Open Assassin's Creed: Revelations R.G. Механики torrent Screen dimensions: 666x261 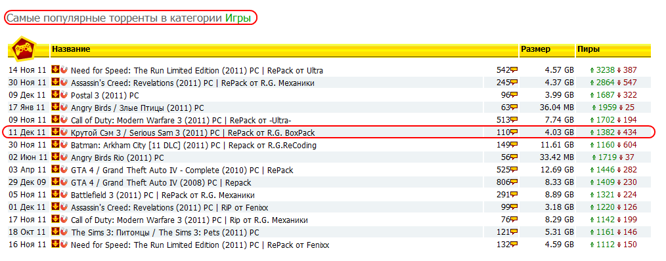click(192, 83)
